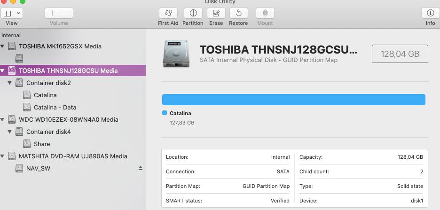The image size is (440, 210).
Task: Click the Capacity 128,04 GB table value
Action: pyautogui.click(x=410, y=157)
